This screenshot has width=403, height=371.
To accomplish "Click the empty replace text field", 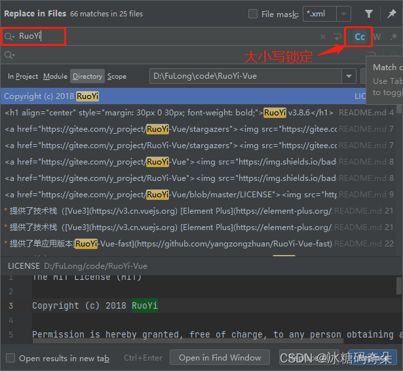I will pos(190,55).
